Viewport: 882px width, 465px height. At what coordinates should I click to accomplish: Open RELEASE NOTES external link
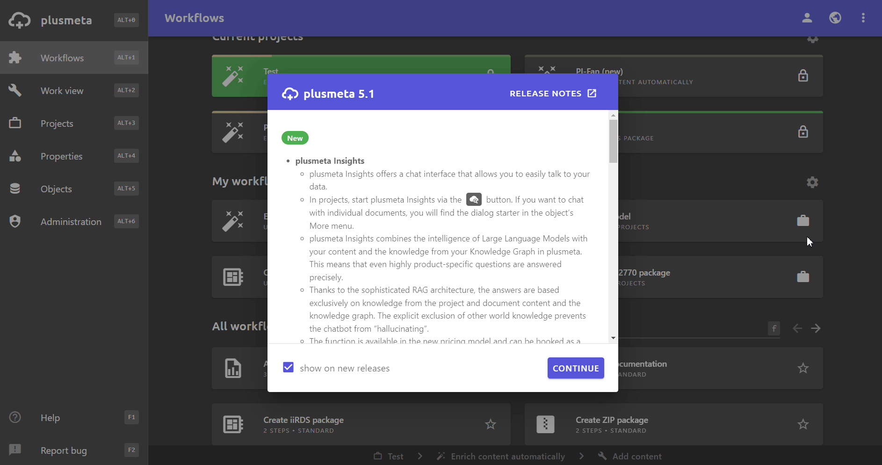point(553,94)
